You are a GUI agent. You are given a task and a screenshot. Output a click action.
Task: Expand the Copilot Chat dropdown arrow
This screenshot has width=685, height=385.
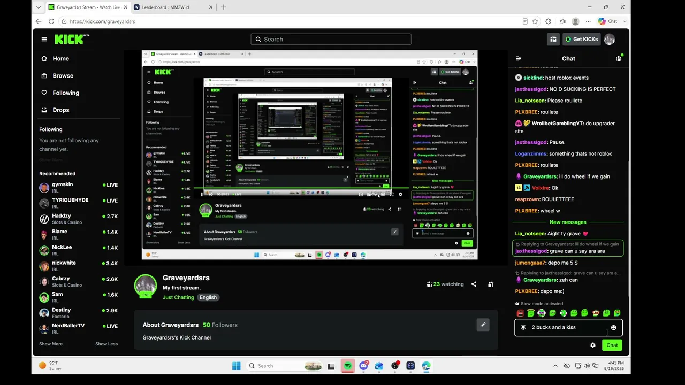625,21
